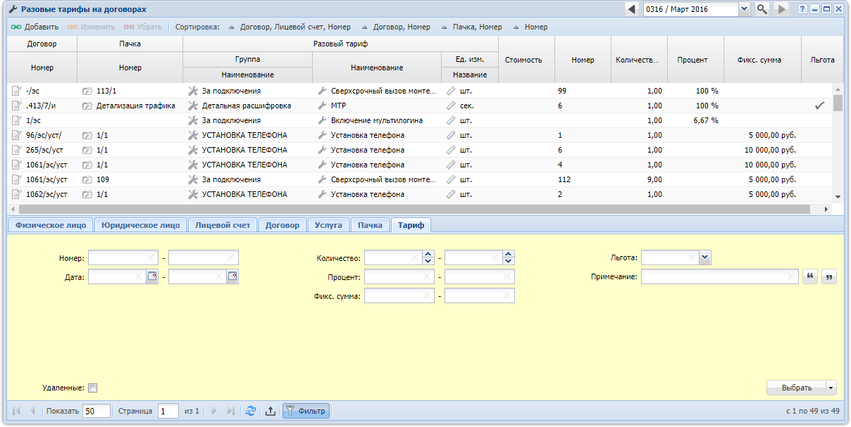This screenshot has height=427, width=851.
Task: Open the help question mark icon
Action: 802,9
